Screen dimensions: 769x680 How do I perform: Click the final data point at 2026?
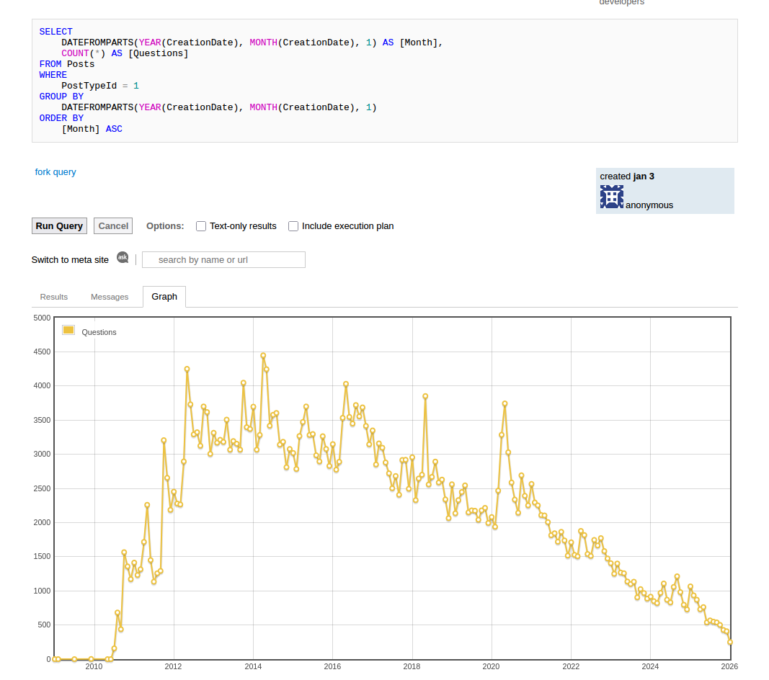pos(730,642)
